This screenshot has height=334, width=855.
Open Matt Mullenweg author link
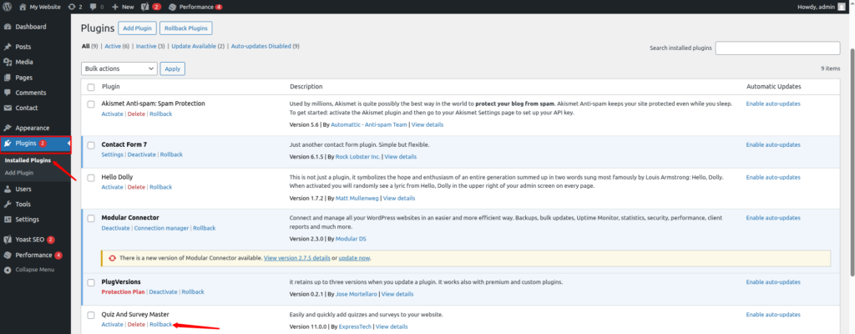point(355,198)
